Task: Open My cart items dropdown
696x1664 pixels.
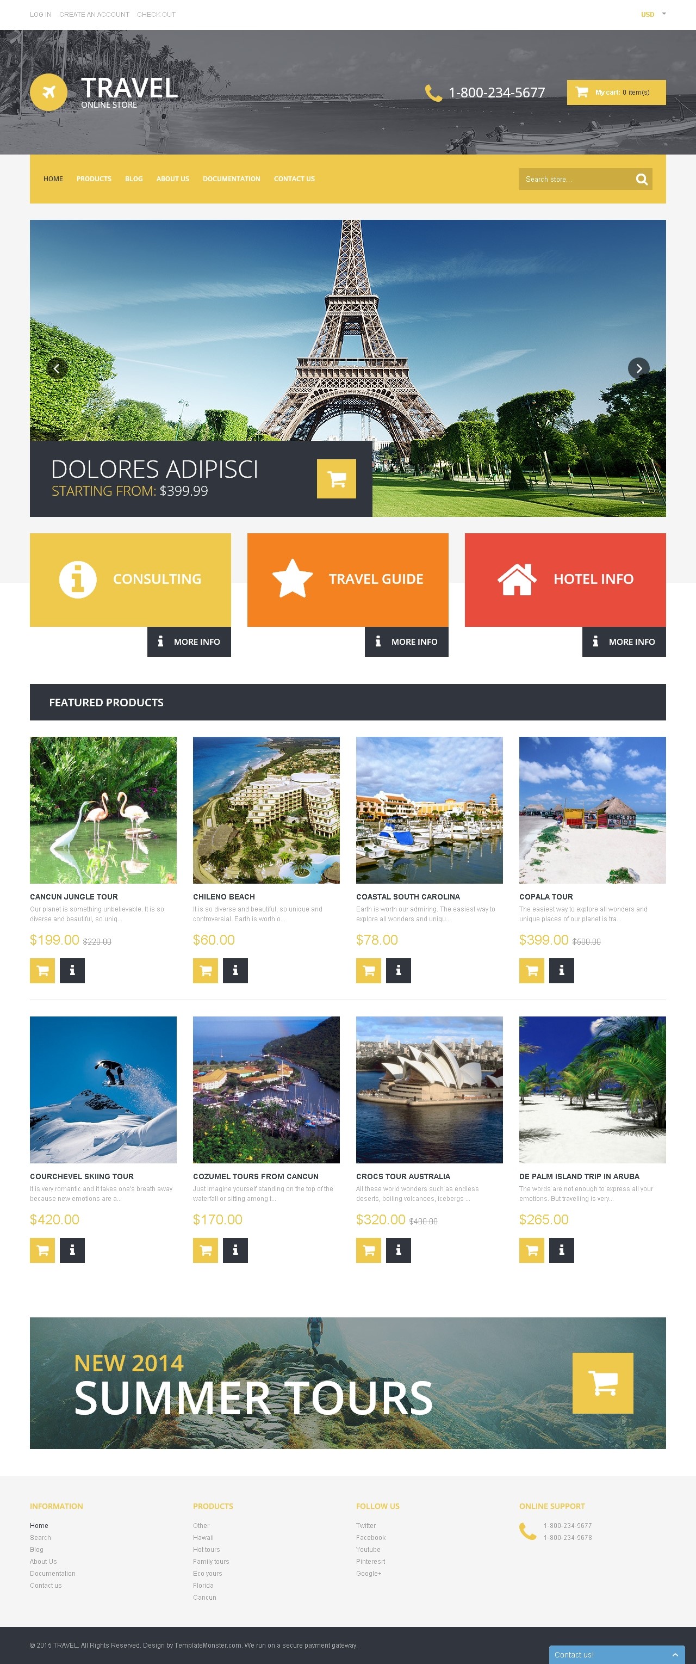Action: [x=616, y=93]
